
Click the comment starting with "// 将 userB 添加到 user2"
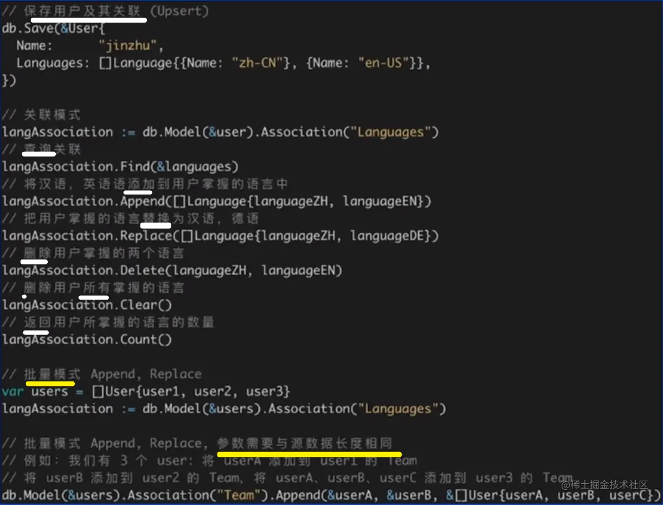coord(287,478)
